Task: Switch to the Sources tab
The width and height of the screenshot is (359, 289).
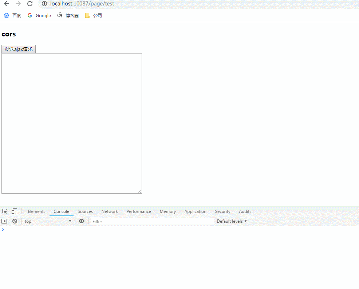Action: click(x=85, y=211)
